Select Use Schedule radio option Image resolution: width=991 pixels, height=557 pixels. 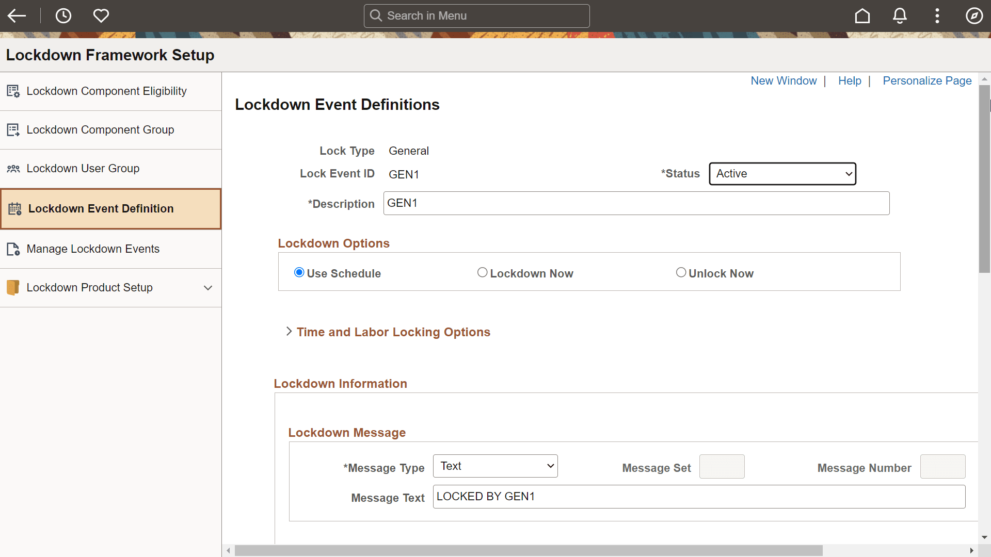[x=299, y=272]
